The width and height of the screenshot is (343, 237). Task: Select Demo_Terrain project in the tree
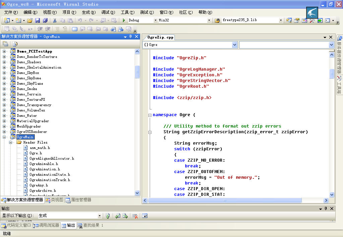[29, 94]
